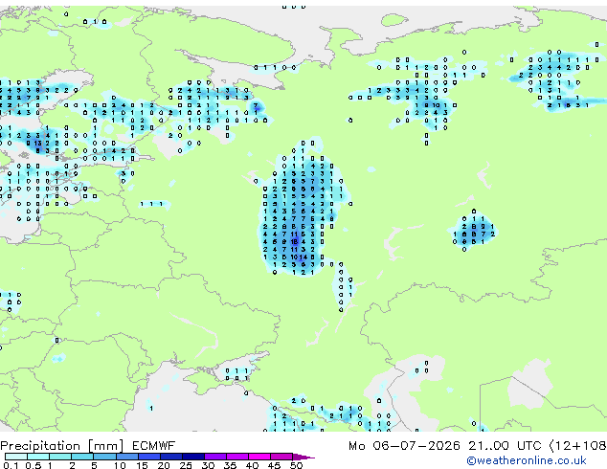This screenshot has width=607, height=469.
Task: Click the '50' legend scale label
Action: coord(296,465)
